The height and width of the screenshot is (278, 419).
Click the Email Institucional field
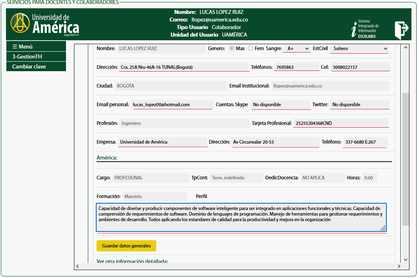330,86
